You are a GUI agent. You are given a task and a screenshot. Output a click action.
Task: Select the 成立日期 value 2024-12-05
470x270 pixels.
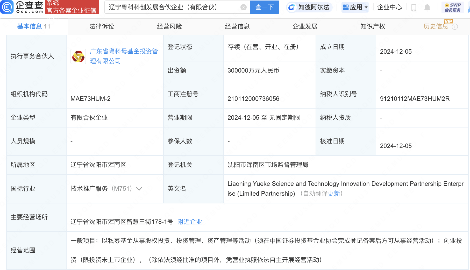pos(396,52)
